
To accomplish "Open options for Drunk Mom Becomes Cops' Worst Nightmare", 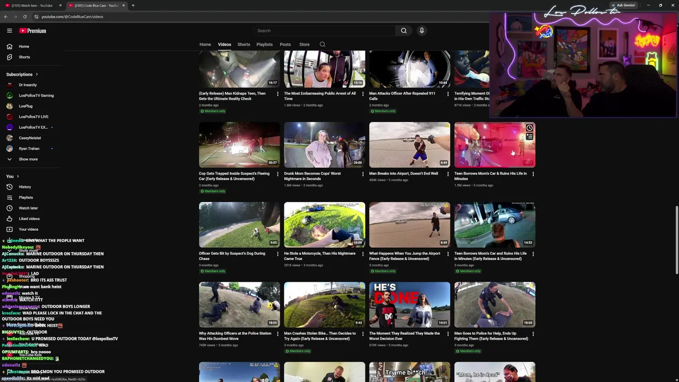I will tap(363, 173).
